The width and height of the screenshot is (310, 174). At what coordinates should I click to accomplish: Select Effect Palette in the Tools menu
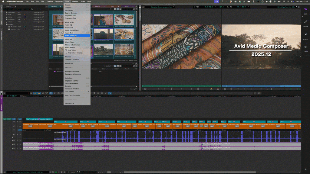70,47
